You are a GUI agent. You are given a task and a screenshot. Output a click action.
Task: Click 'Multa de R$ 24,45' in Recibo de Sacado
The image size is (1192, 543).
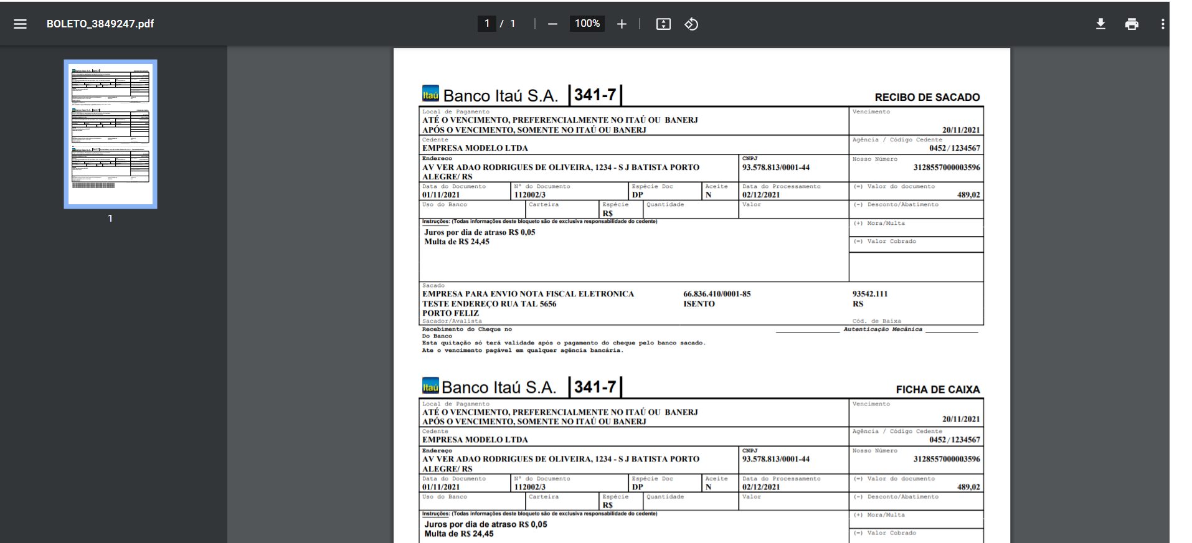point(457,242)
